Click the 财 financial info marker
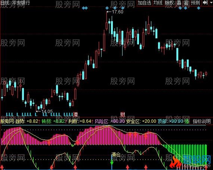 (123, 115)
